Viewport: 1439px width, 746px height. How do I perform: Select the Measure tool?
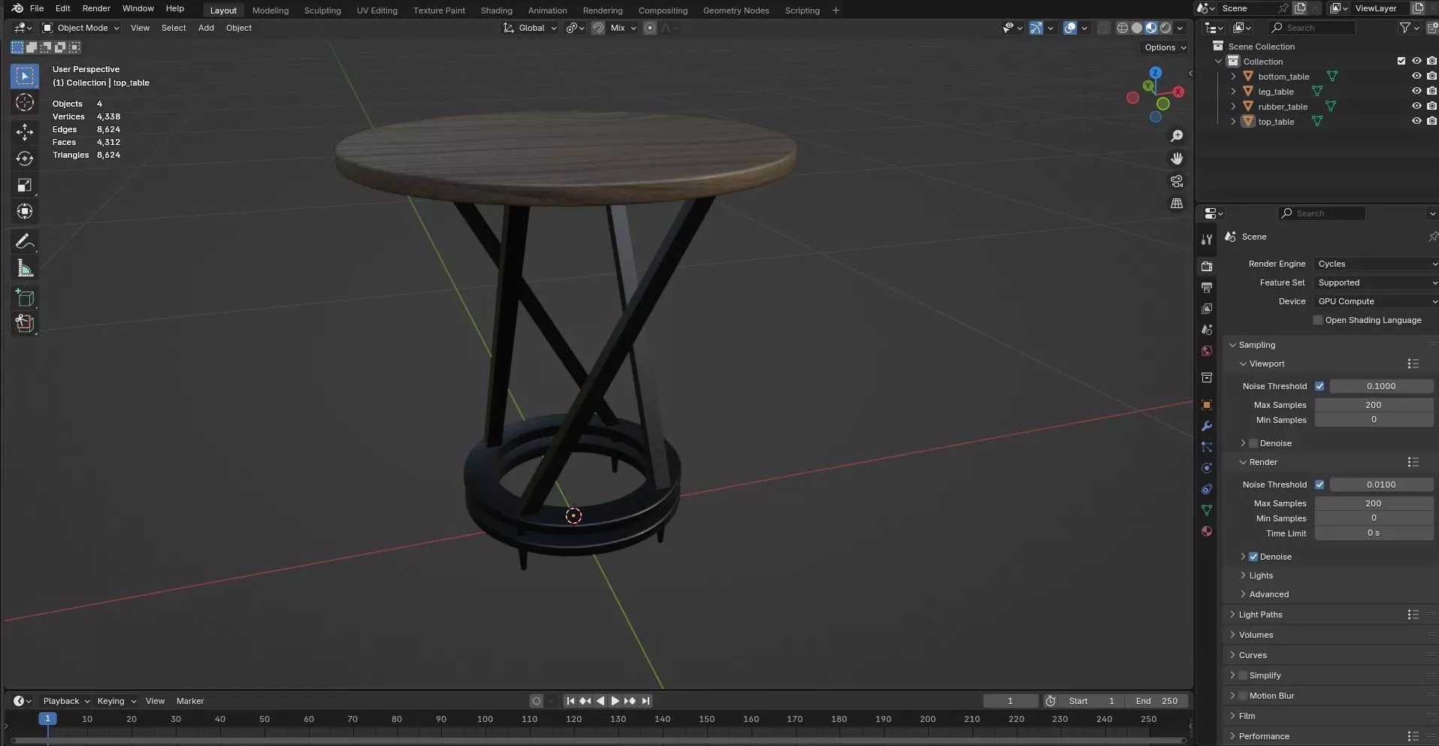click(x=25, y=268)
